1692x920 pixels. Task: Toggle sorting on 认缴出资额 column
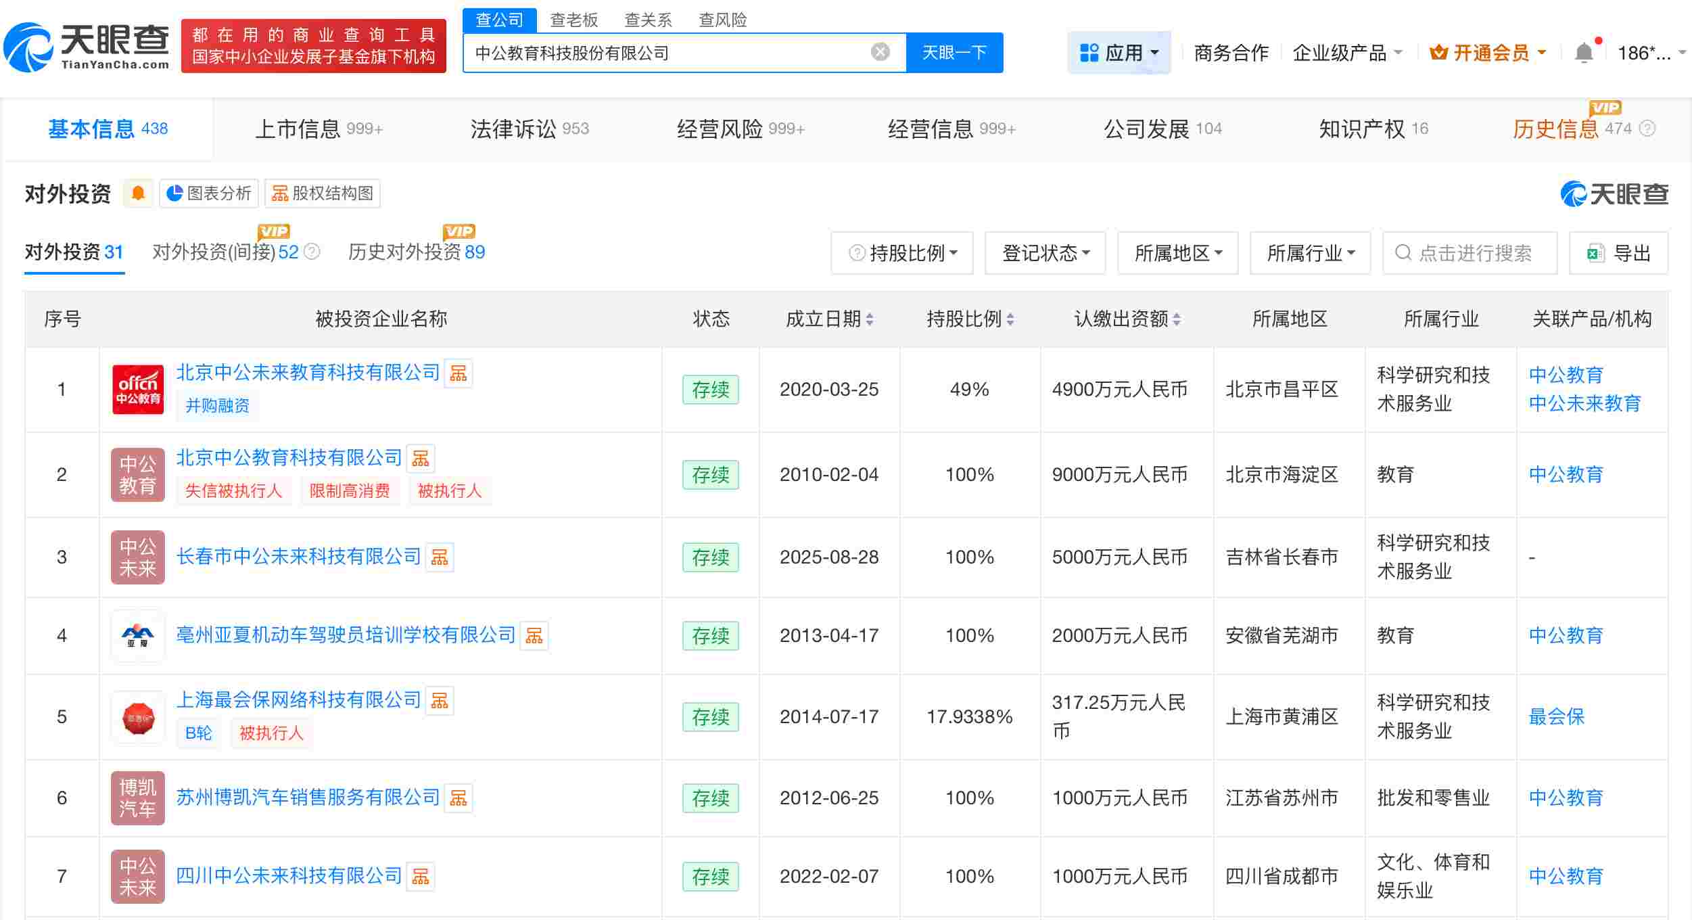pyautogui.click(x=1177, y=319)
